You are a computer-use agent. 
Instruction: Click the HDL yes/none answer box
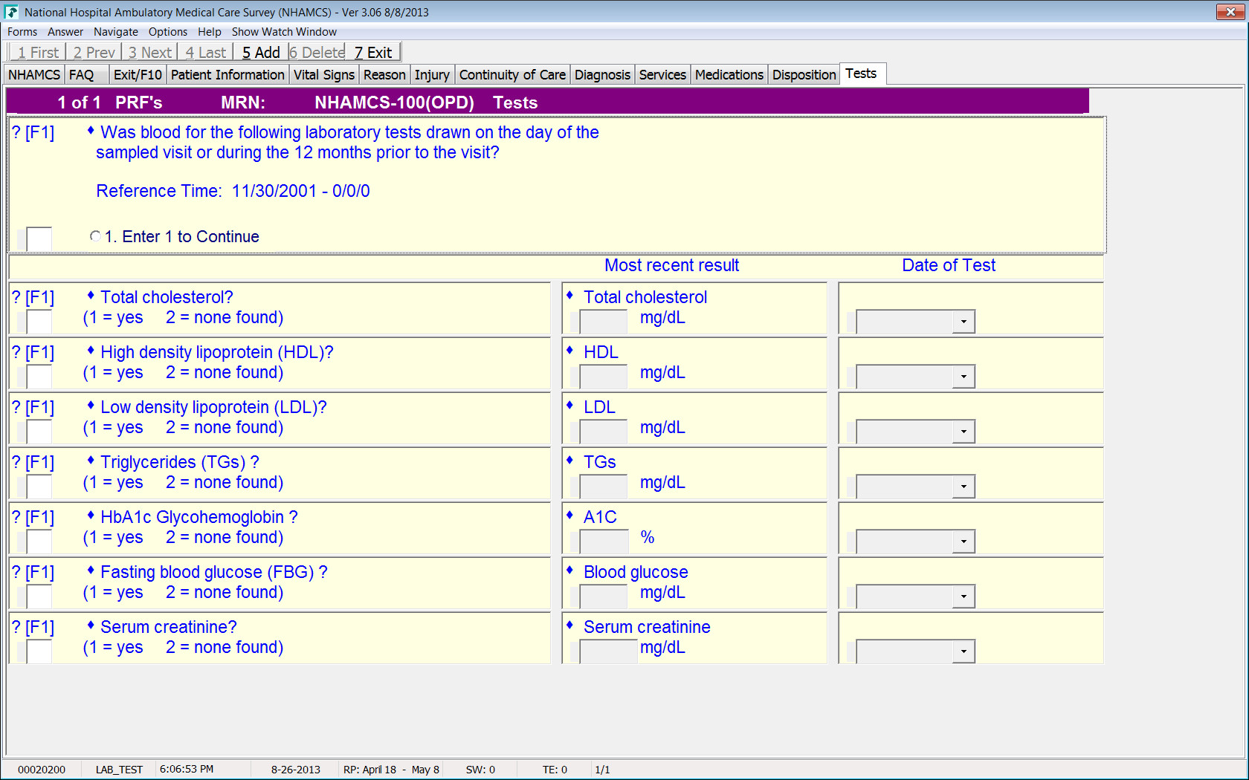(39, 377)
